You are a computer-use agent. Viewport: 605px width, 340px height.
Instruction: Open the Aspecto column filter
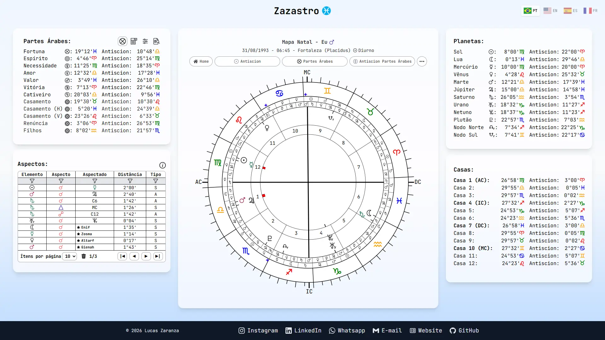[61, 181]
